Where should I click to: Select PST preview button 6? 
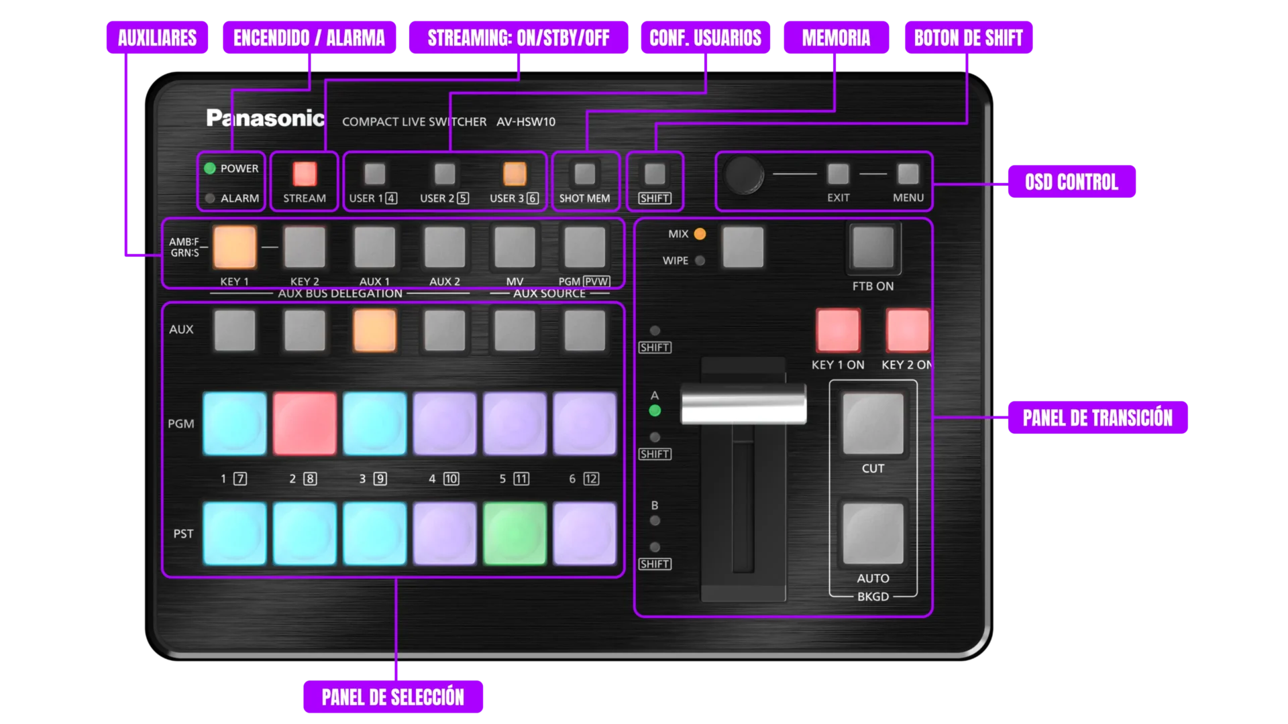pos(584,534)
